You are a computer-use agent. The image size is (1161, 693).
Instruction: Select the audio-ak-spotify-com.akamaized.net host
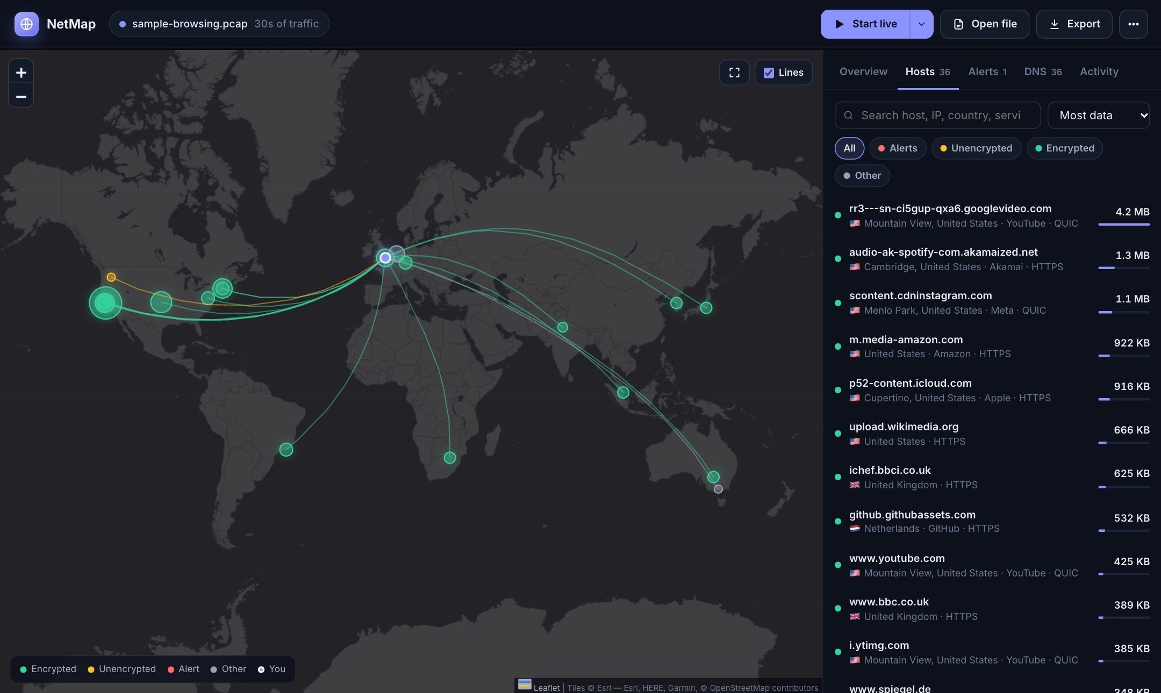click(x=992, y=259)
